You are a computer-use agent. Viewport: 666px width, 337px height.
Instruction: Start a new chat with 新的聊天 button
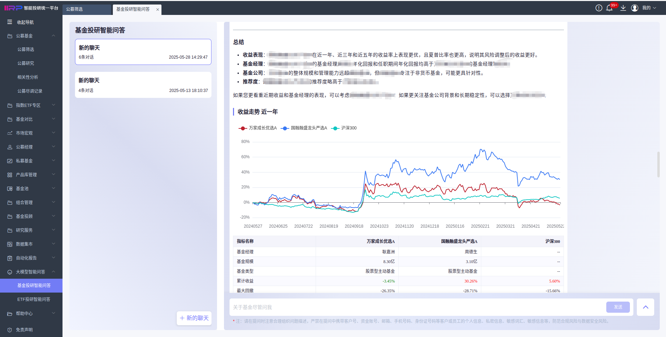pos(194,318)
